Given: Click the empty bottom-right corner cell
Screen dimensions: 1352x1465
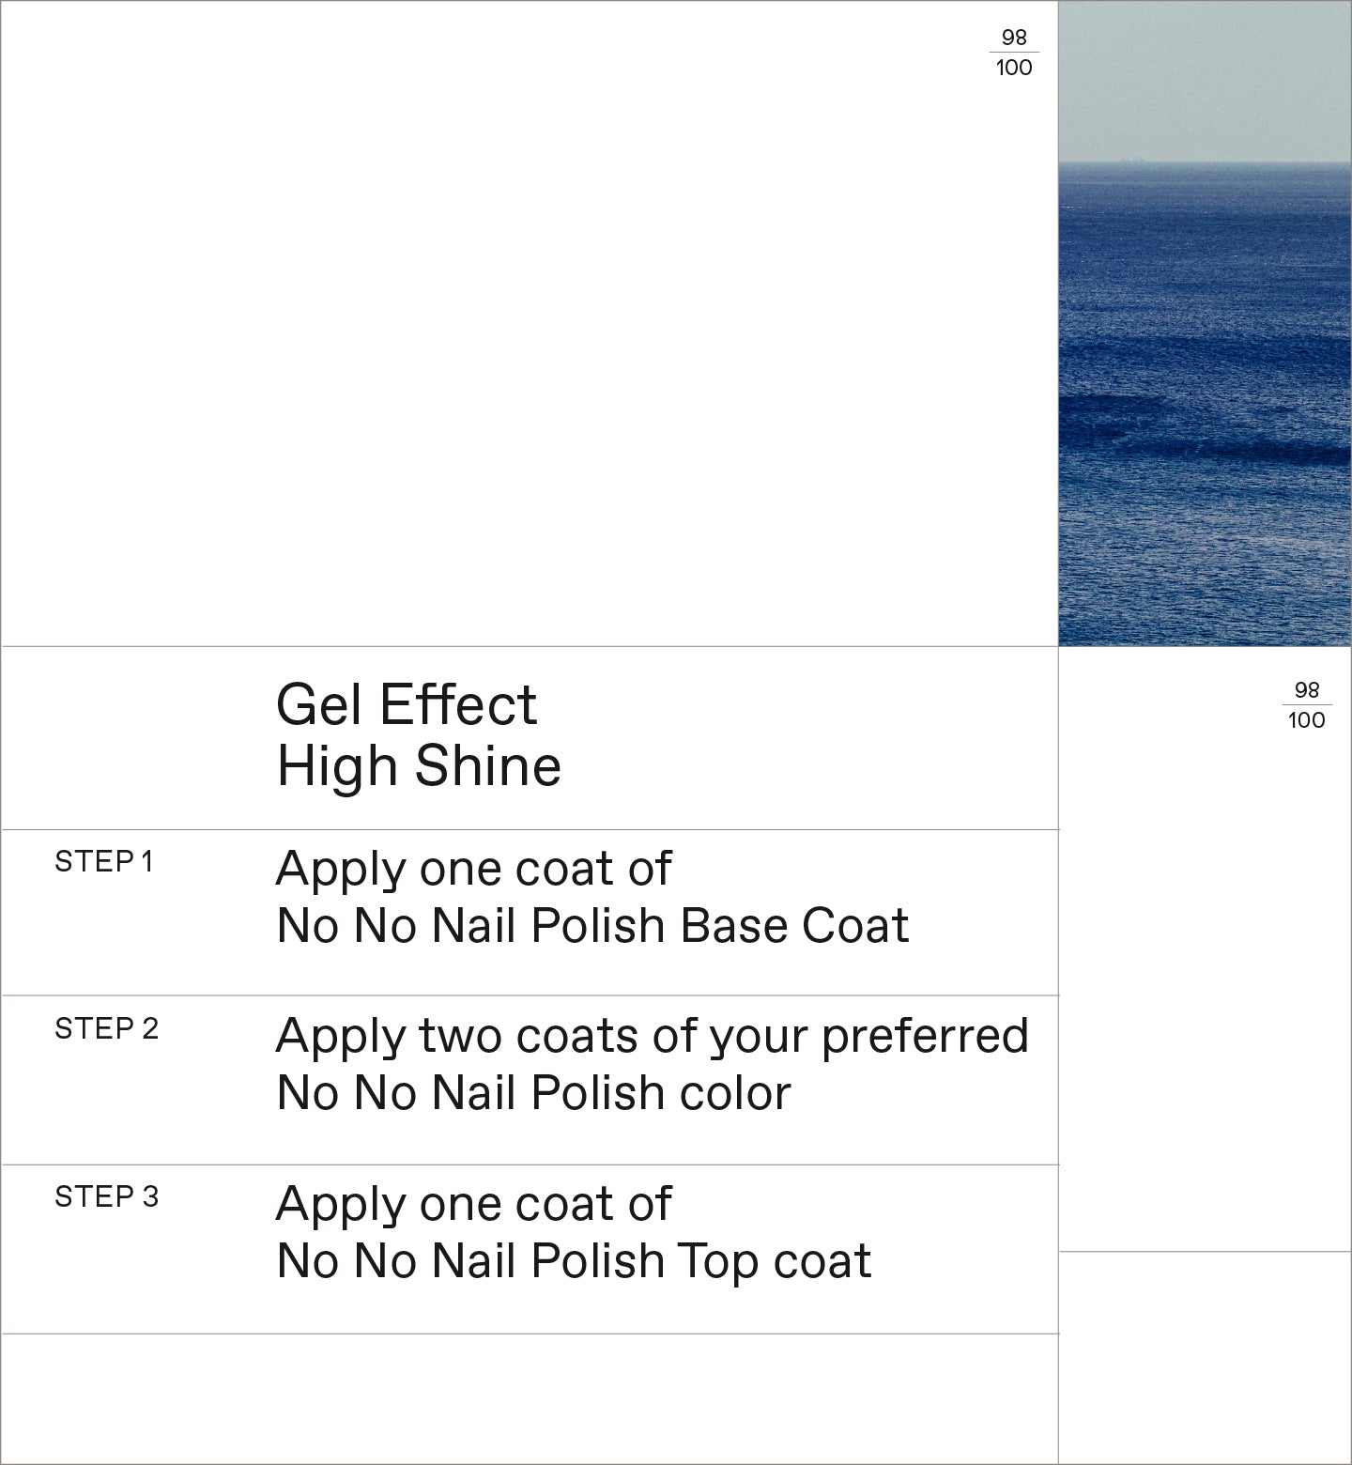Looking at the screenshot, I should (1205, 1357).
